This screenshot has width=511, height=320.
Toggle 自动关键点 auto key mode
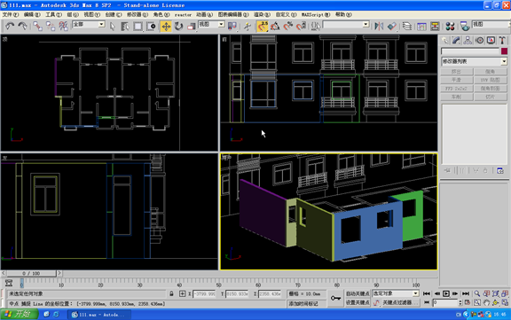[x=358, y=293]
